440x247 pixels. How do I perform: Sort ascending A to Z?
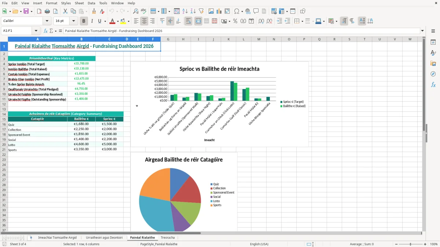point(185,11)
